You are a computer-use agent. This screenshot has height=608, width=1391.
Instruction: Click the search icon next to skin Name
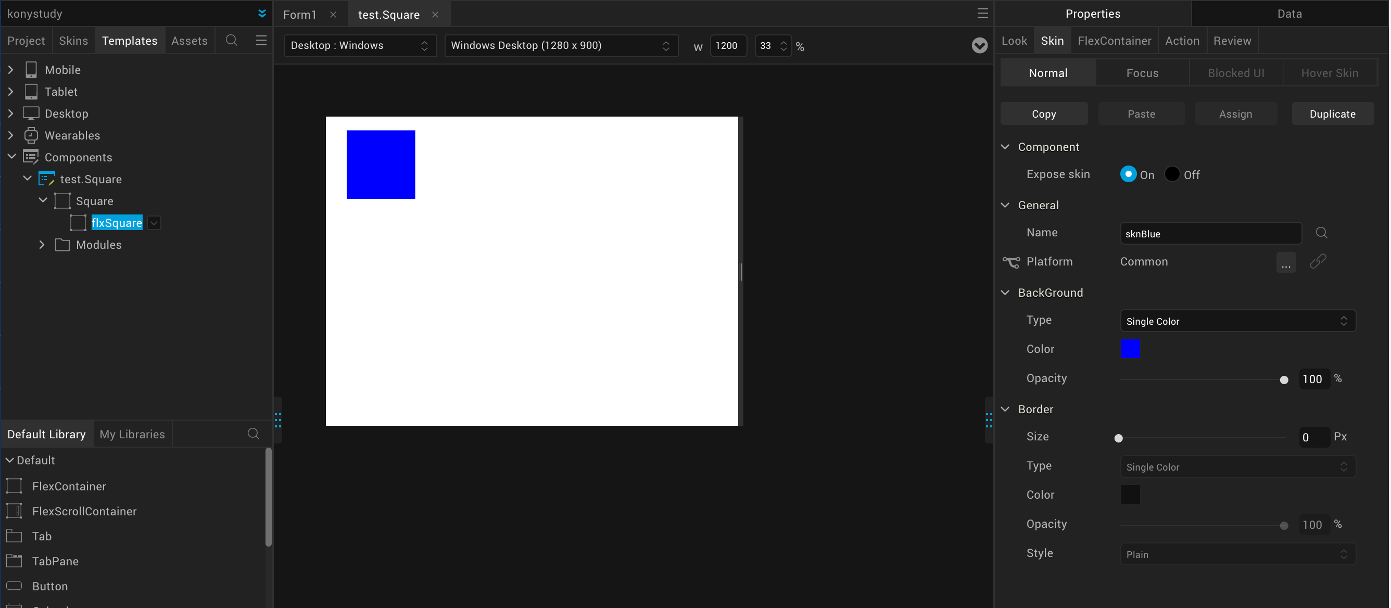click(x=1321, y=233)
